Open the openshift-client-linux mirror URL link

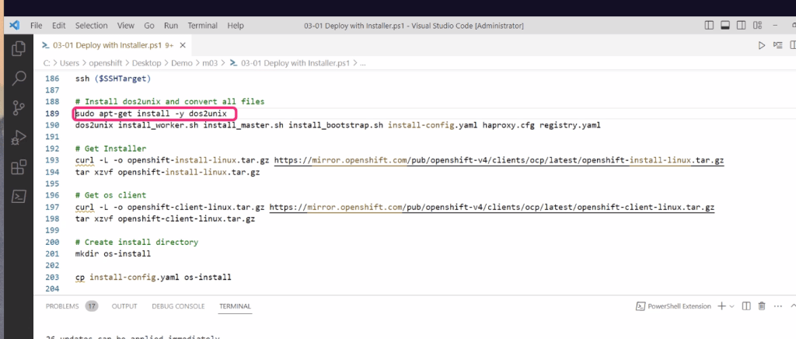tap(492, 208)
